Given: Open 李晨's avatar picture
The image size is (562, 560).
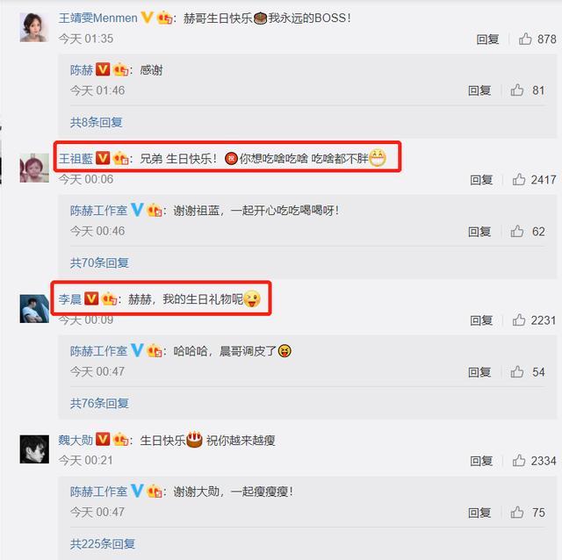Looking at the screenshot, I should point(34,308).
